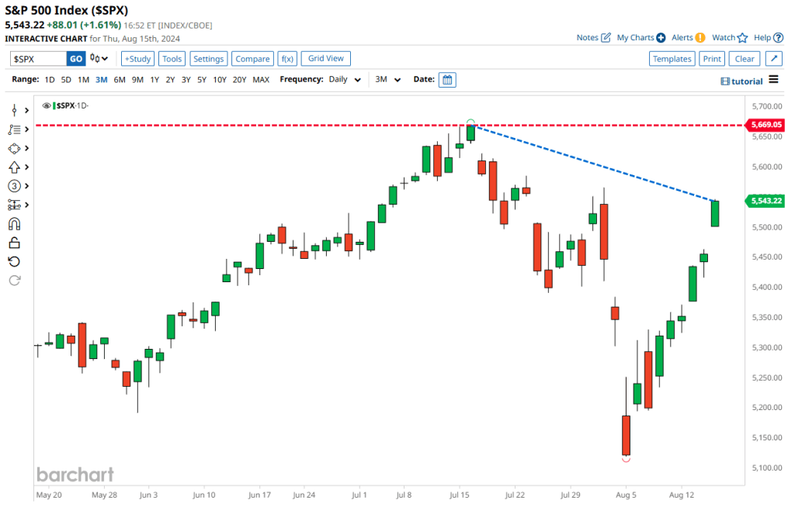The image size is (795, 507).
Task: Click the Watch star icon
Action: click(742, 37)
